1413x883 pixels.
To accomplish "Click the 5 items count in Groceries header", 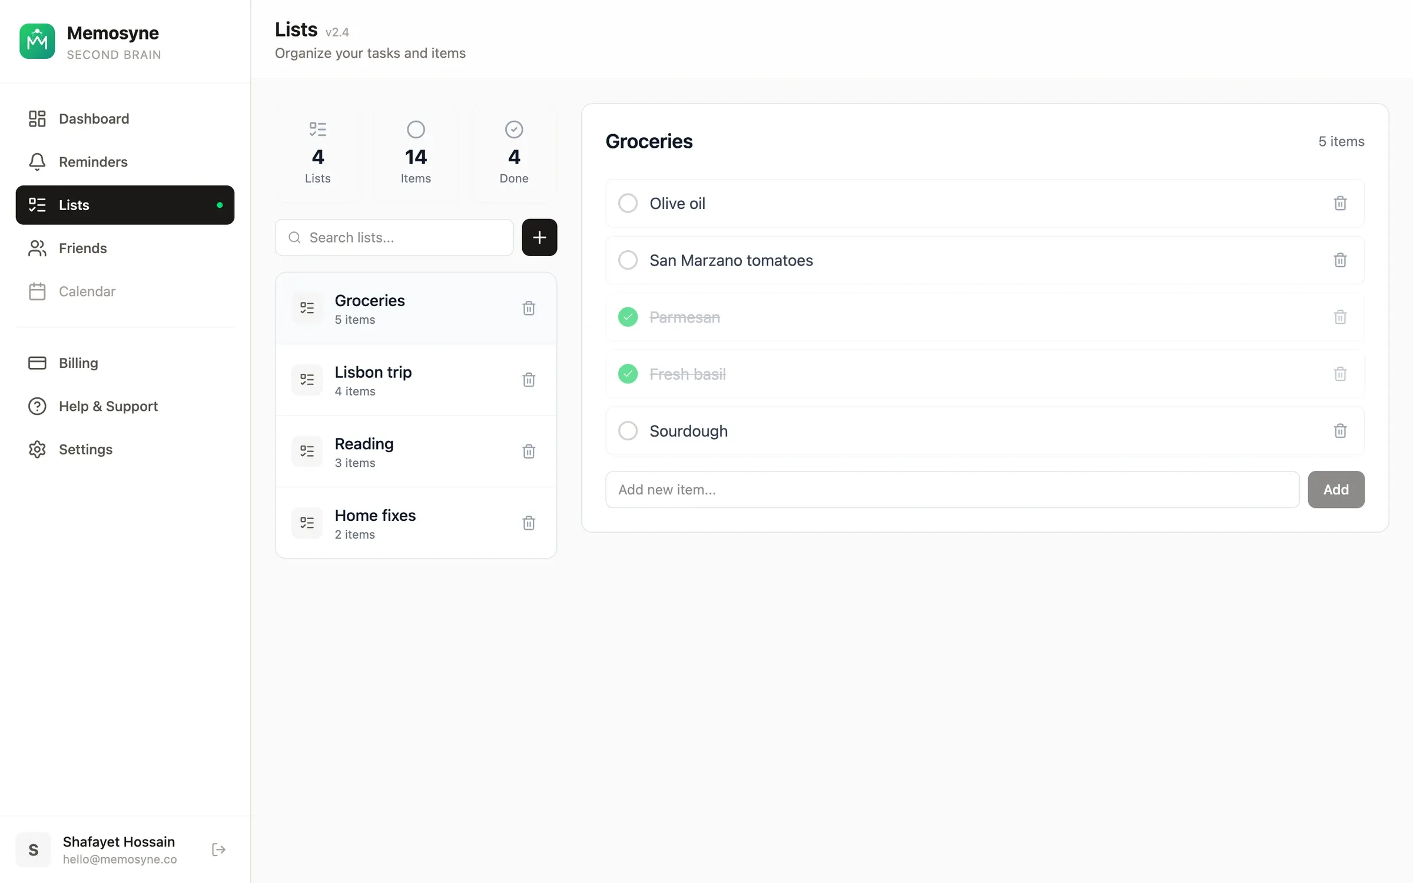I will click(1341, 141).
